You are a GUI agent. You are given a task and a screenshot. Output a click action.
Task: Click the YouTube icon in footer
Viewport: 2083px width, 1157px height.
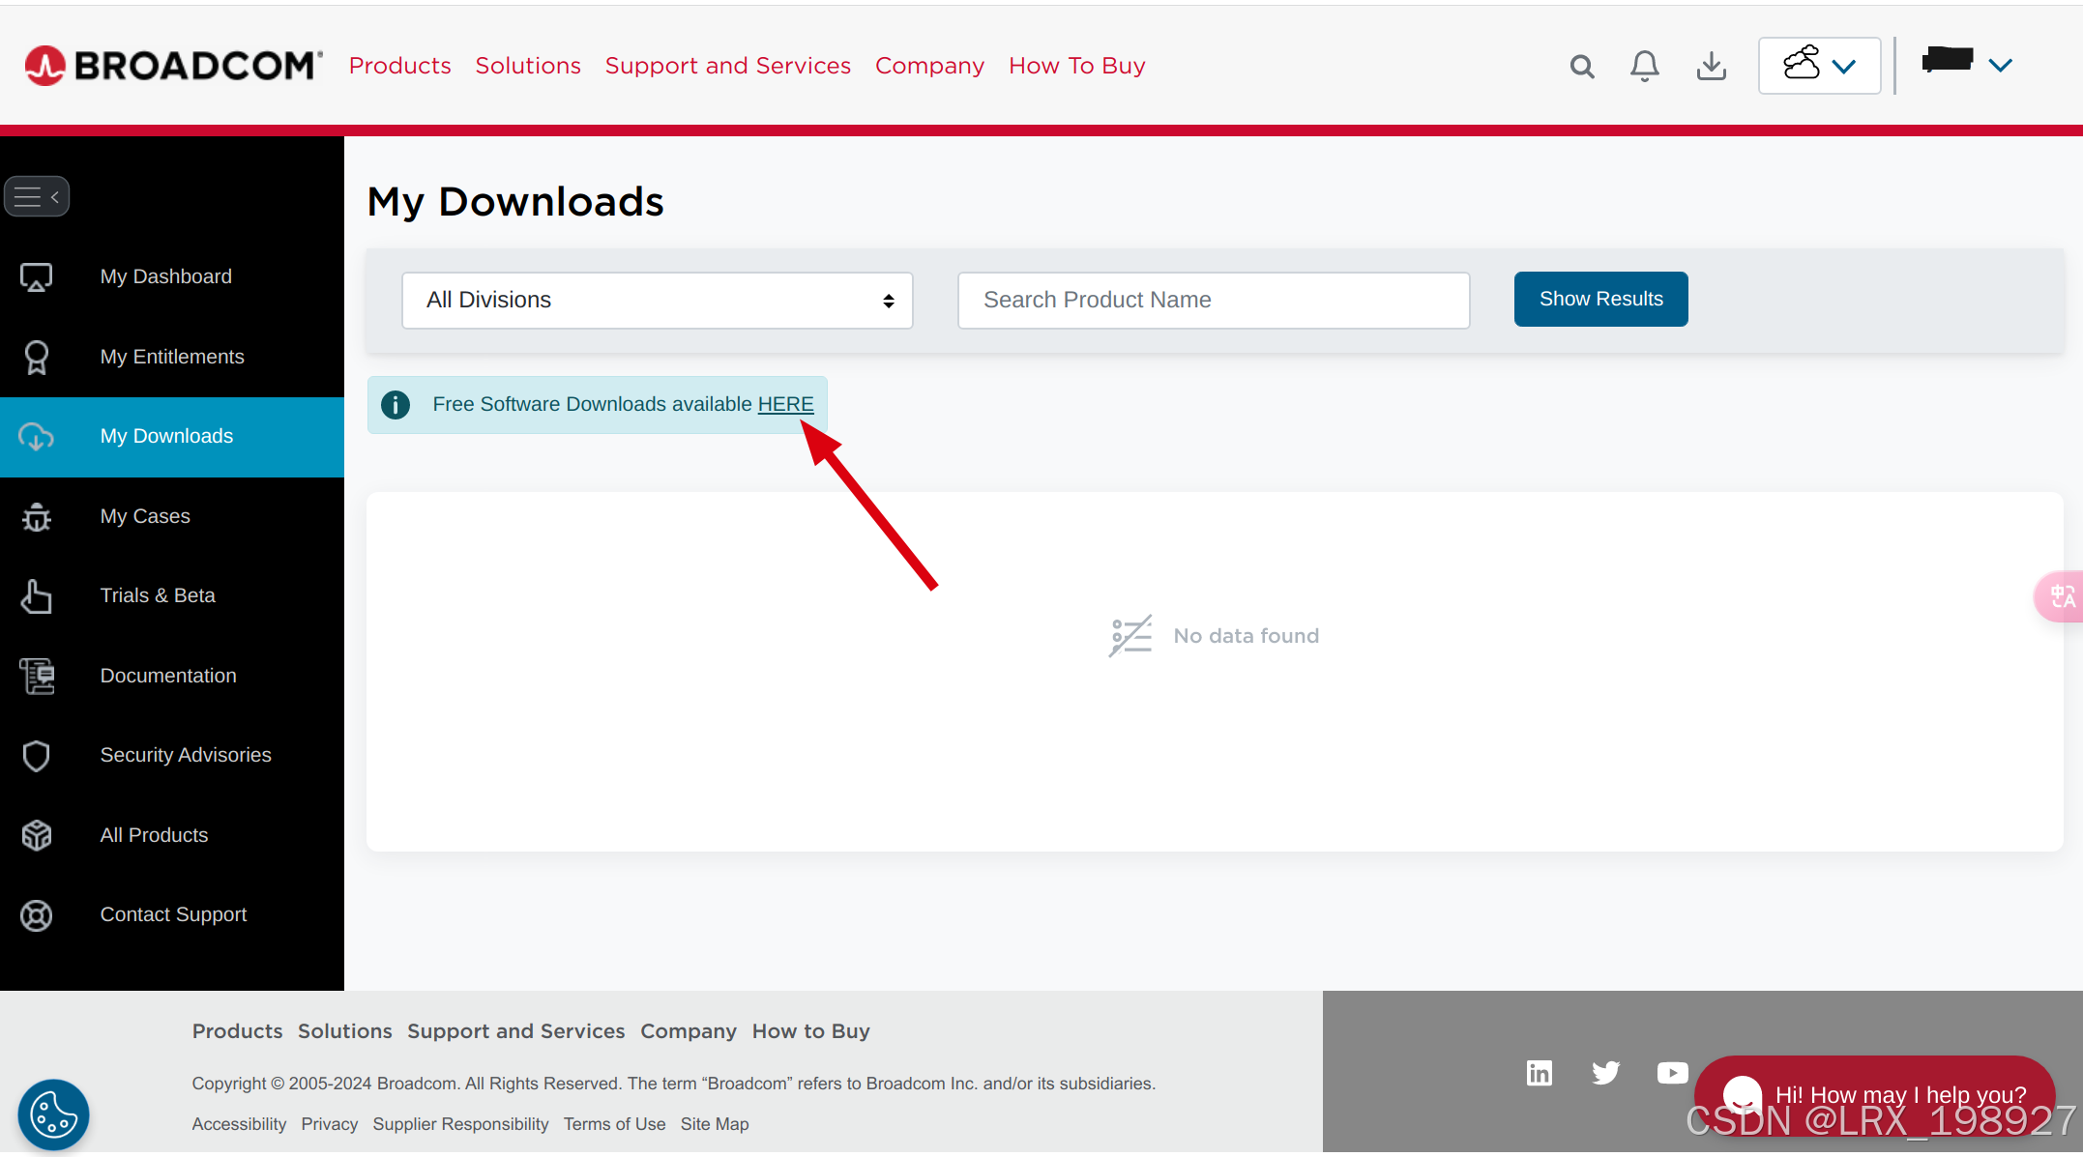(x=1672, y=1073)
